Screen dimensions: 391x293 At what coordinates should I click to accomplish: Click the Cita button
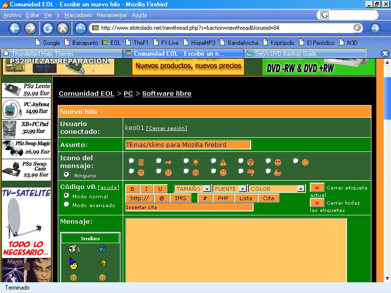(268, 198)
